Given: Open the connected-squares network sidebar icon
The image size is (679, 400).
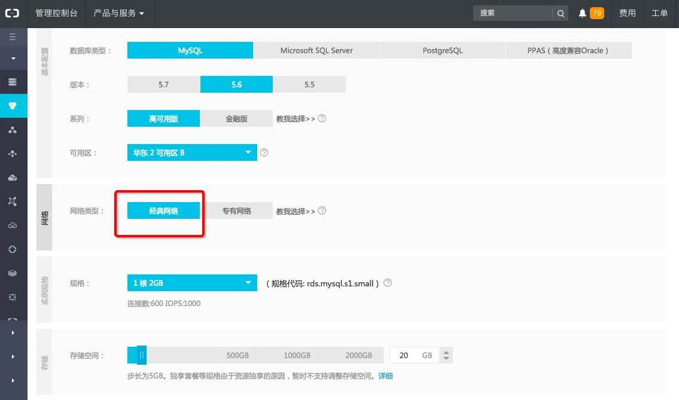Looking at the screenshot, I should click(x=13, y=201).
